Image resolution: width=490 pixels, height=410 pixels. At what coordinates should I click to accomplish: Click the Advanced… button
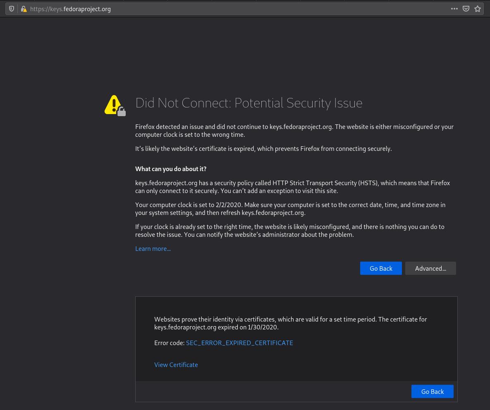pos(430,268)
